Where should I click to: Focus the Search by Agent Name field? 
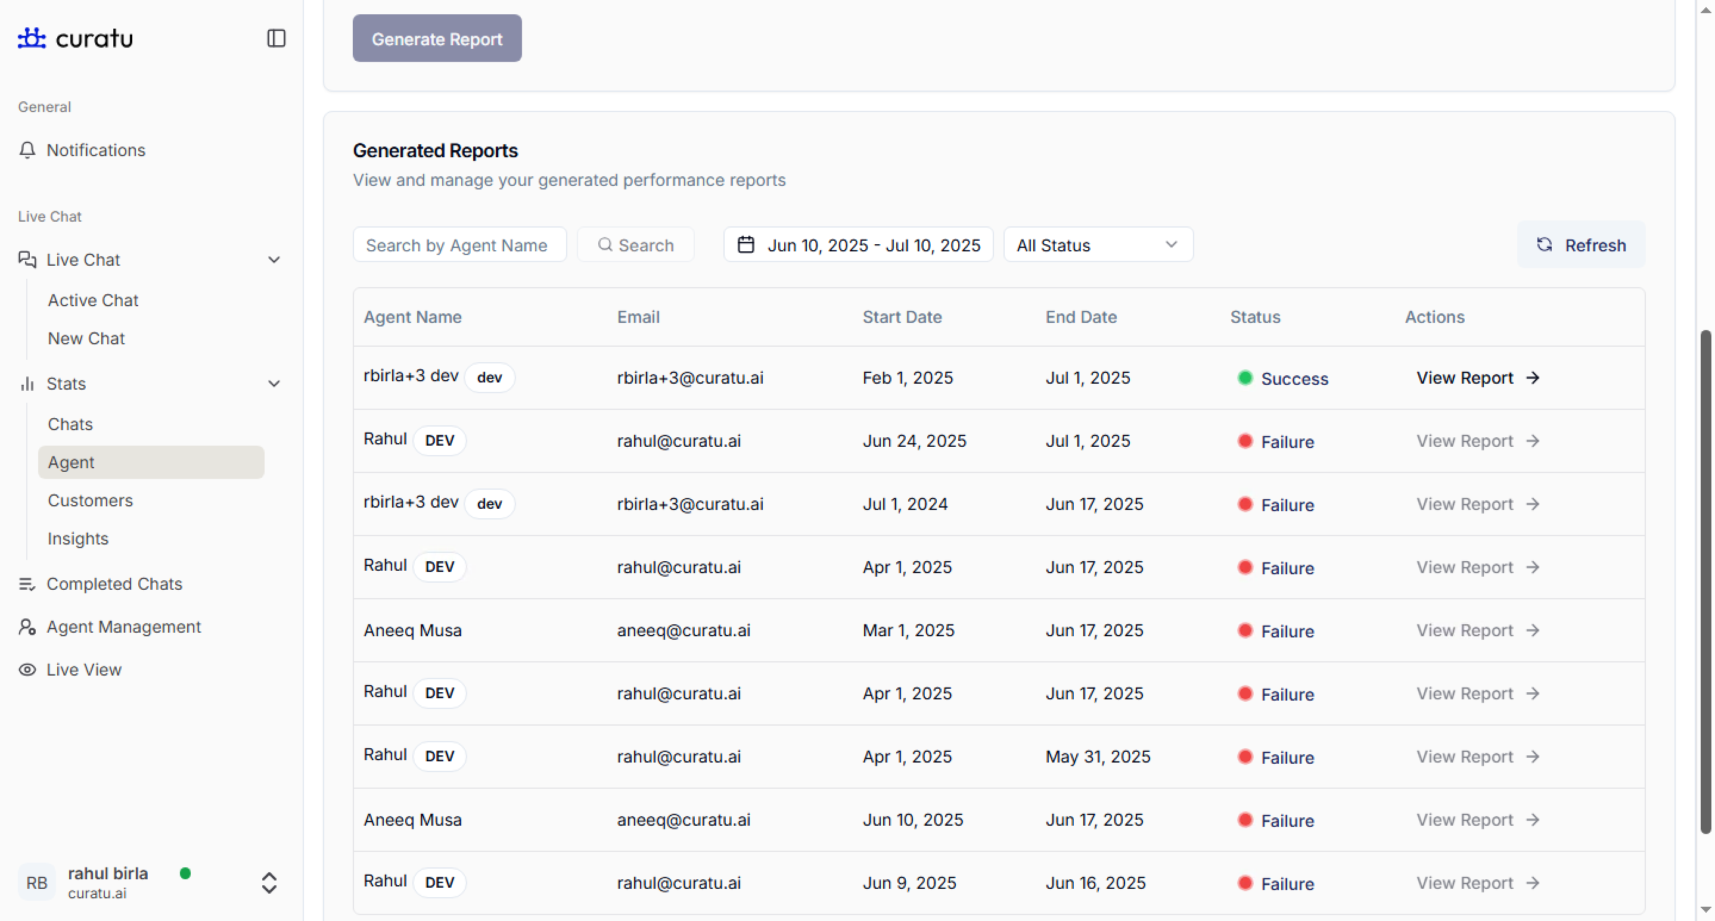click(459, 245)
